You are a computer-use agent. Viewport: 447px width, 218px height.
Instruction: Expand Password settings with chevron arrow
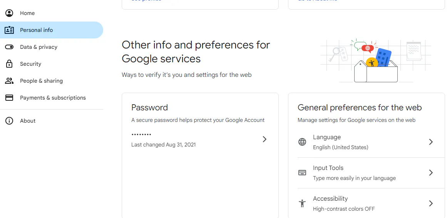pos(265,139)
